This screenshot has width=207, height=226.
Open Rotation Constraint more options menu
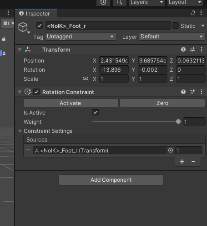[202, 92]
